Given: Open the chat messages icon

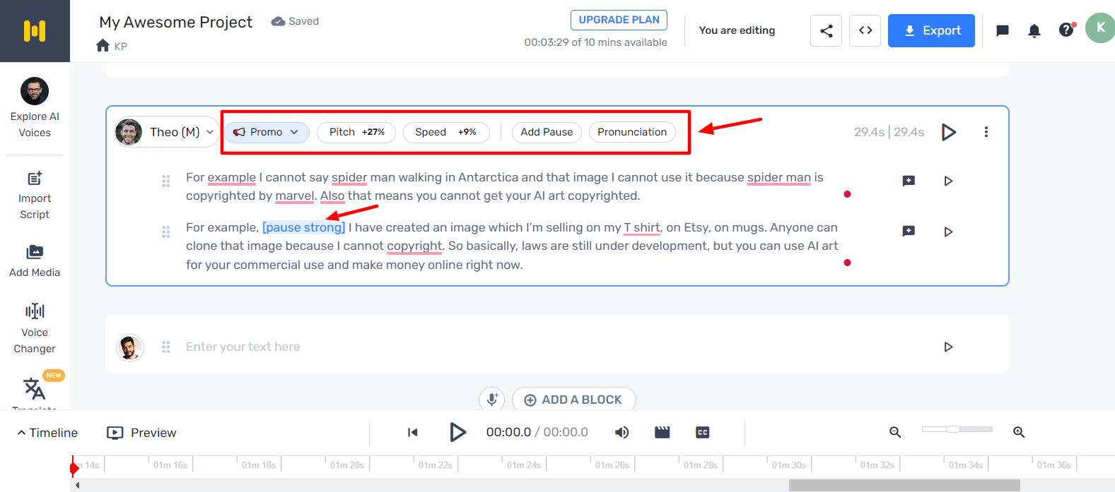Looking at the screenshot, I should (x=1002, y=30).
